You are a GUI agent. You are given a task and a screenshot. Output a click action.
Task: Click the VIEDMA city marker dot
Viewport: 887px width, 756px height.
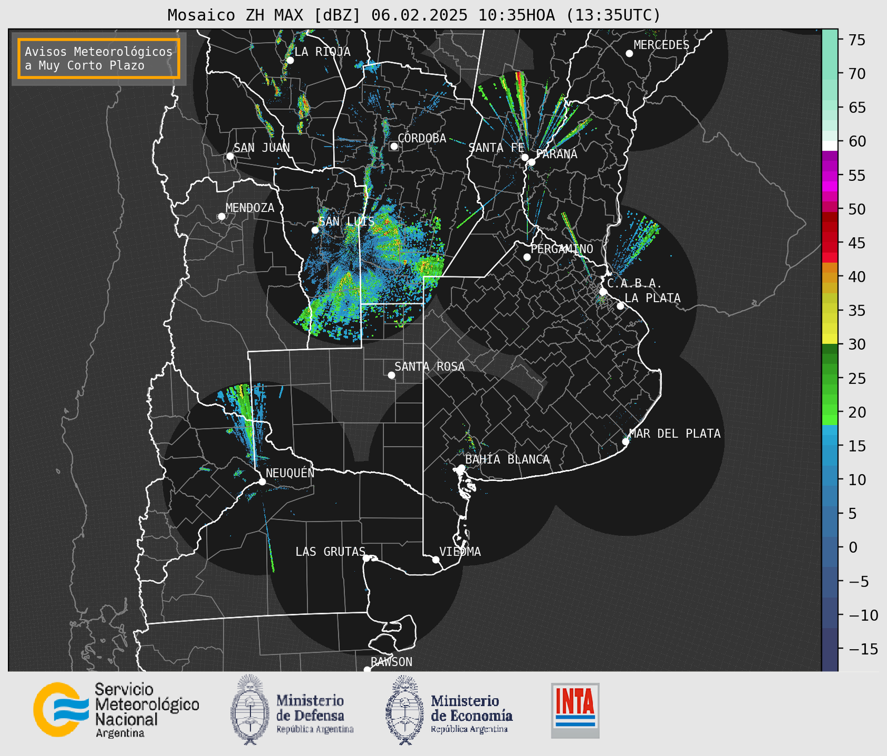coord(436,559)
